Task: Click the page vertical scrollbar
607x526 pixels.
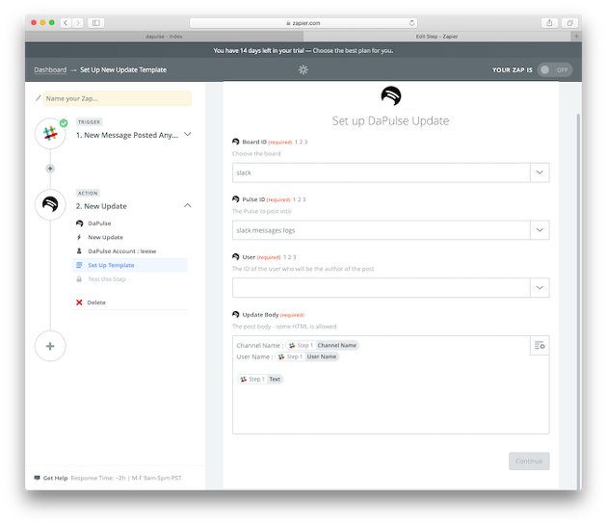Action: click(x=578, y=302)
